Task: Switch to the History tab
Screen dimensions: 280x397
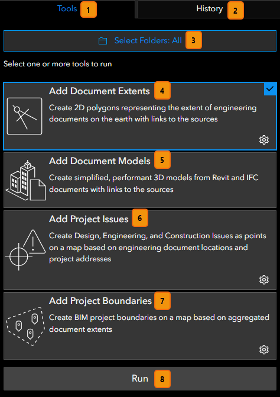Action: click(x=209, y=9)
